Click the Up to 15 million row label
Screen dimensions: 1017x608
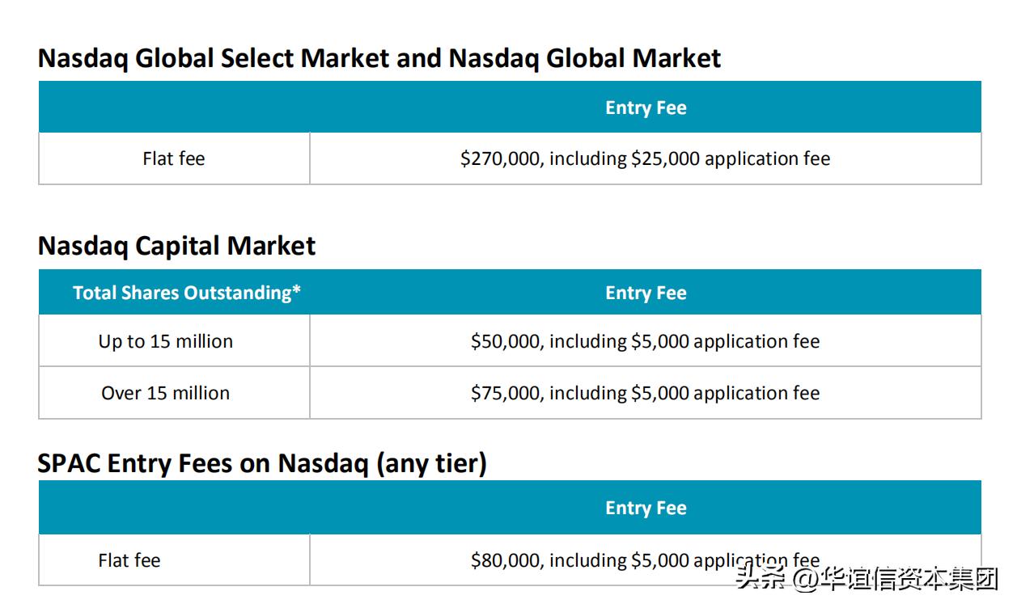point(166,341)
